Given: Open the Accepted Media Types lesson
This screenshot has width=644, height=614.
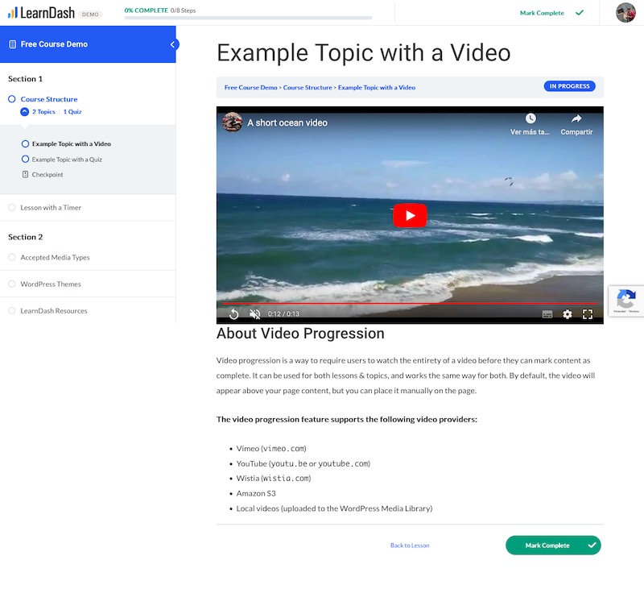Looking at the screenshot, I should point(55,258).
